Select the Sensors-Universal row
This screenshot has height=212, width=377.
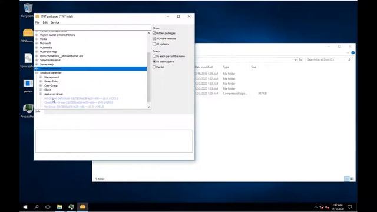50,60
